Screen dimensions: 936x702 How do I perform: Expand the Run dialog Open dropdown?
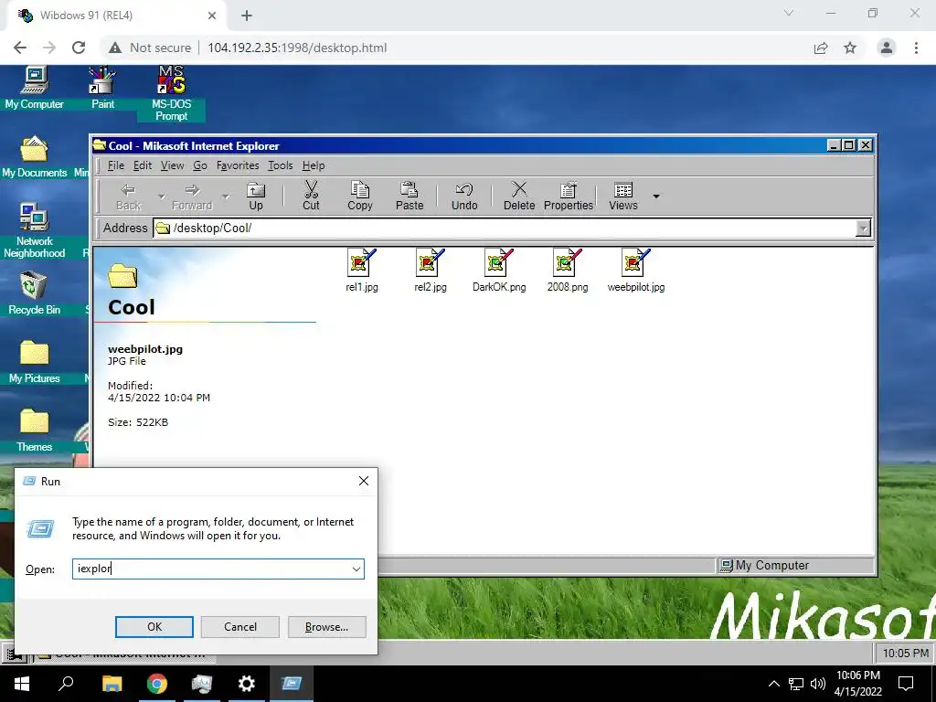pyautogui.click(x=356, y=569)
